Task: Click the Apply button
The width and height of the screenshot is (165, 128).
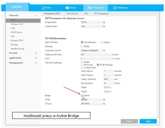Action: click(148, 121)
